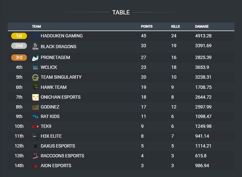Screen dimensions: 242x177
Task: Click the Black Dragons team logo
Action: [x=35, y=47]
